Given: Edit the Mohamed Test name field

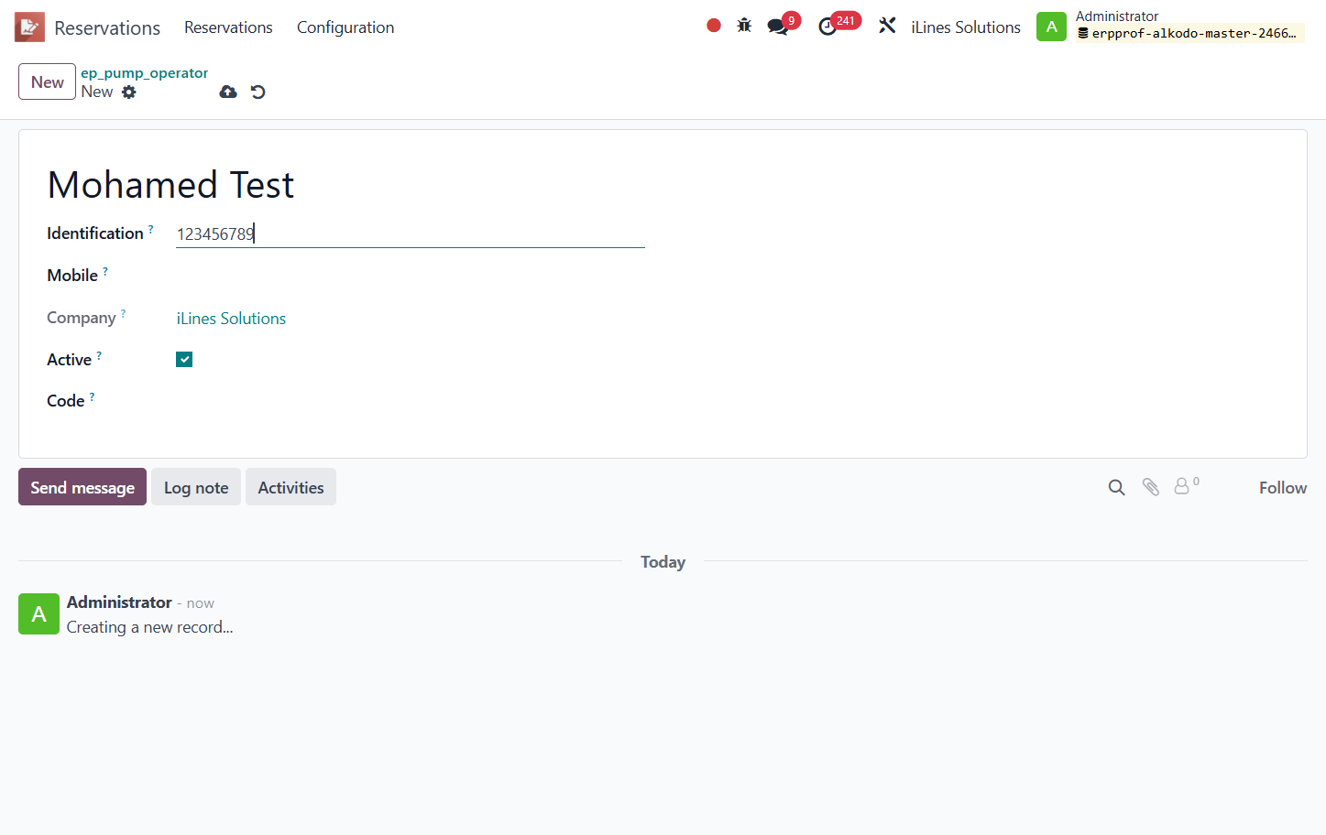Looking at the screenshot, I should pyautogui.click(x=170, y=185).
